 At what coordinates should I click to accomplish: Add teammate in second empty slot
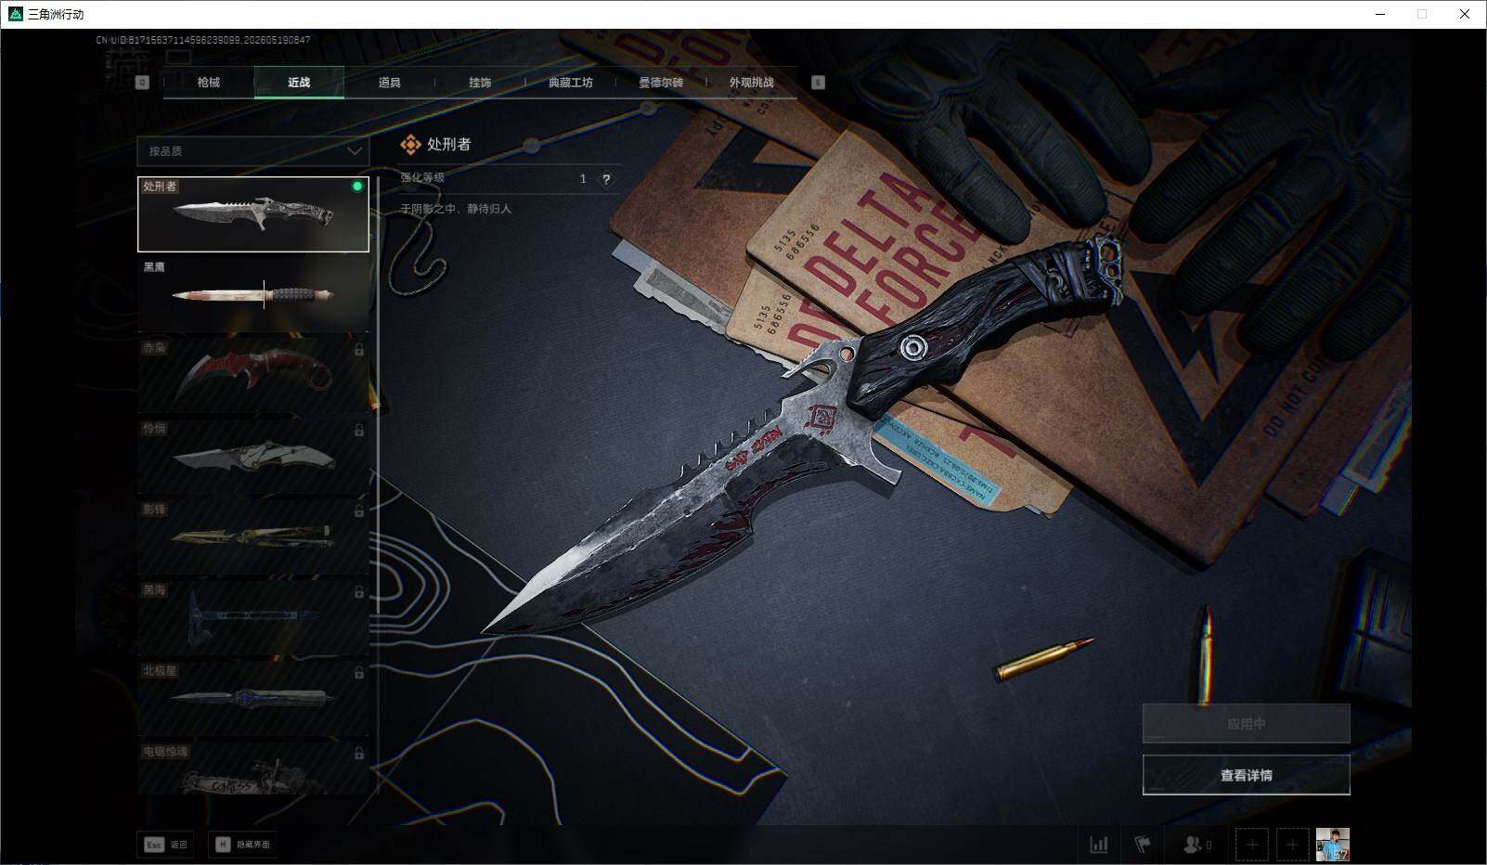click(x=1292, y=845)
